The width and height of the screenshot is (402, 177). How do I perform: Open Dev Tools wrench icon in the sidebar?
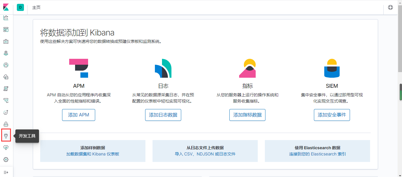6,136
